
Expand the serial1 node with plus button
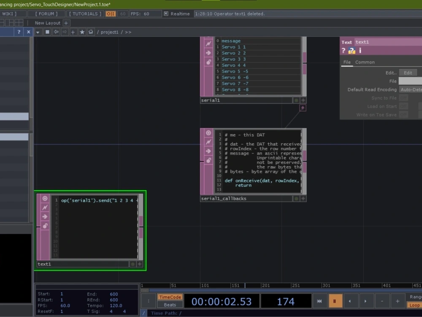point(303,101)
